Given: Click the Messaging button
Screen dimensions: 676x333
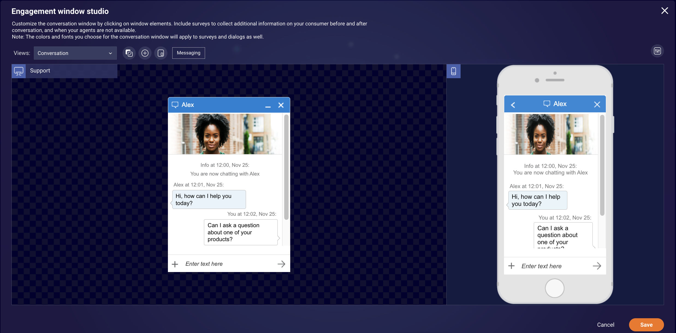Looking at the screenshot, I should [189, 53].
